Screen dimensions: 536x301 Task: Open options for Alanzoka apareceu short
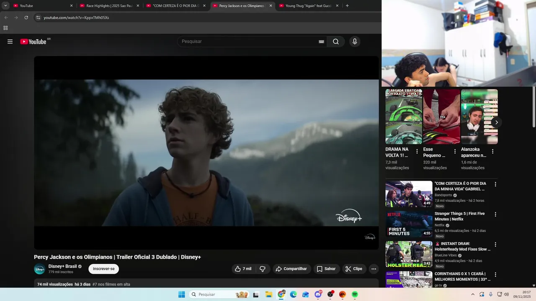[x=492, y=151]
